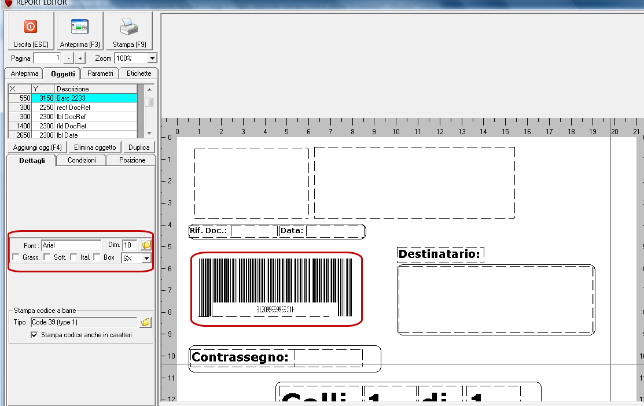Switch to the Etichette tab
Screen dimensions: 644x406
[138, 73]
